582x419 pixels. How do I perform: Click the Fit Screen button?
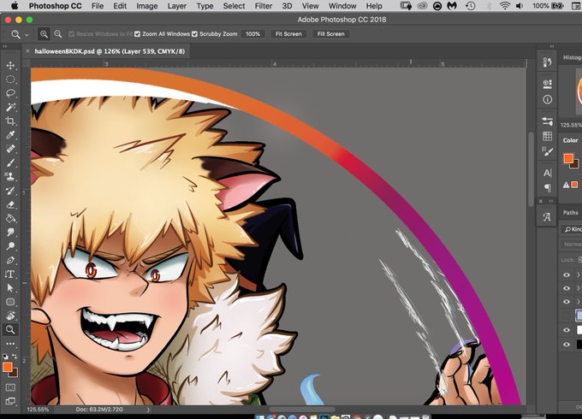point(288,34)
